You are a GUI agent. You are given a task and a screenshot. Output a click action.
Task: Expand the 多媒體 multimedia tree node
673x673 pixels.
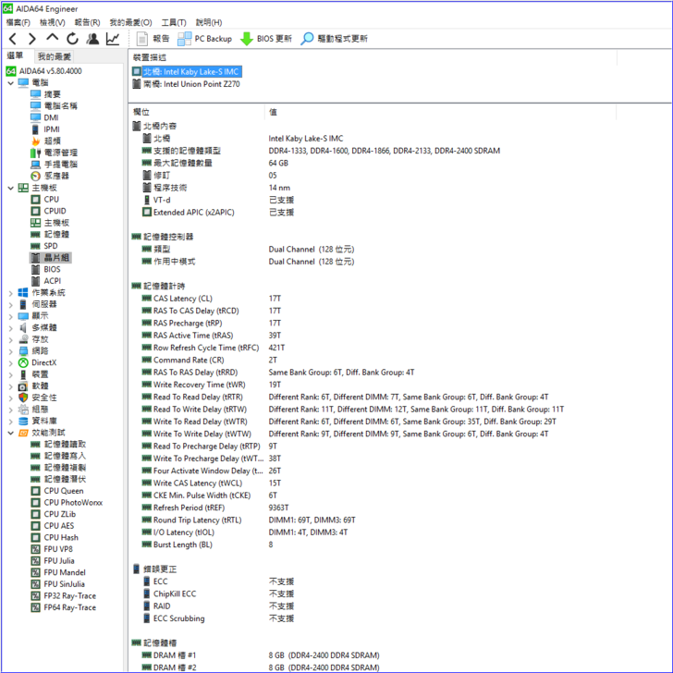pyautogui.click(x=11, y=328)
